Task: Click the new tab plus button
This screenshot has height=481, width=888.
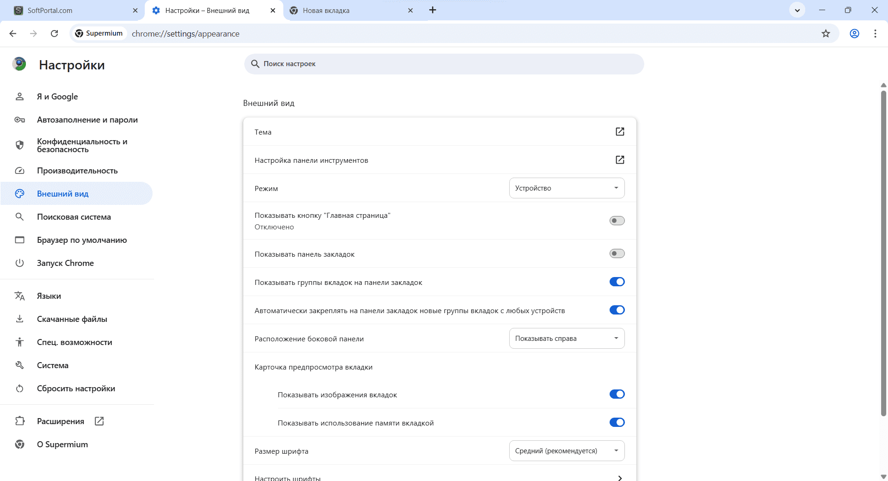Action: coord(432,10)
